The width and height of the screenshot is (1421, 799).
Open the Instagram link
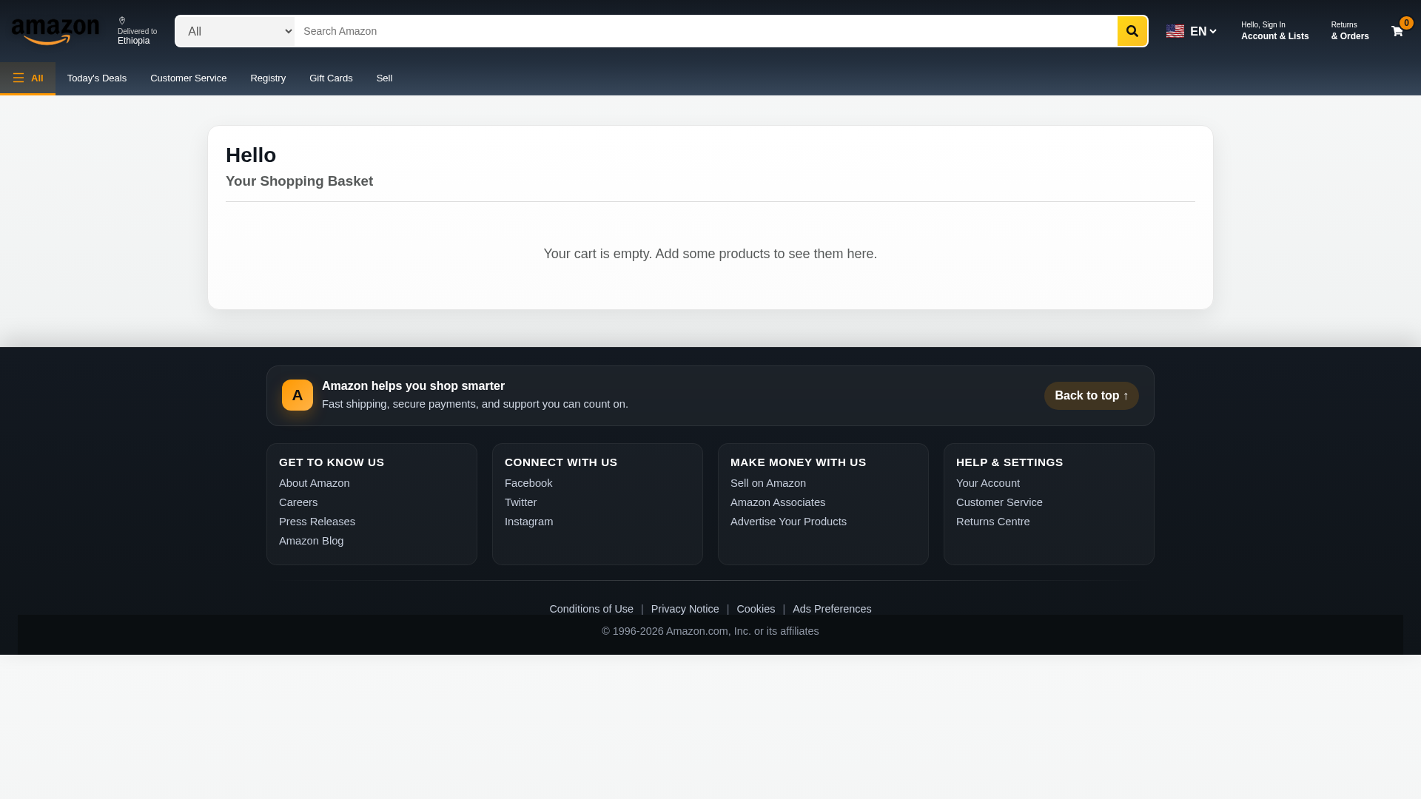[528, 522]
